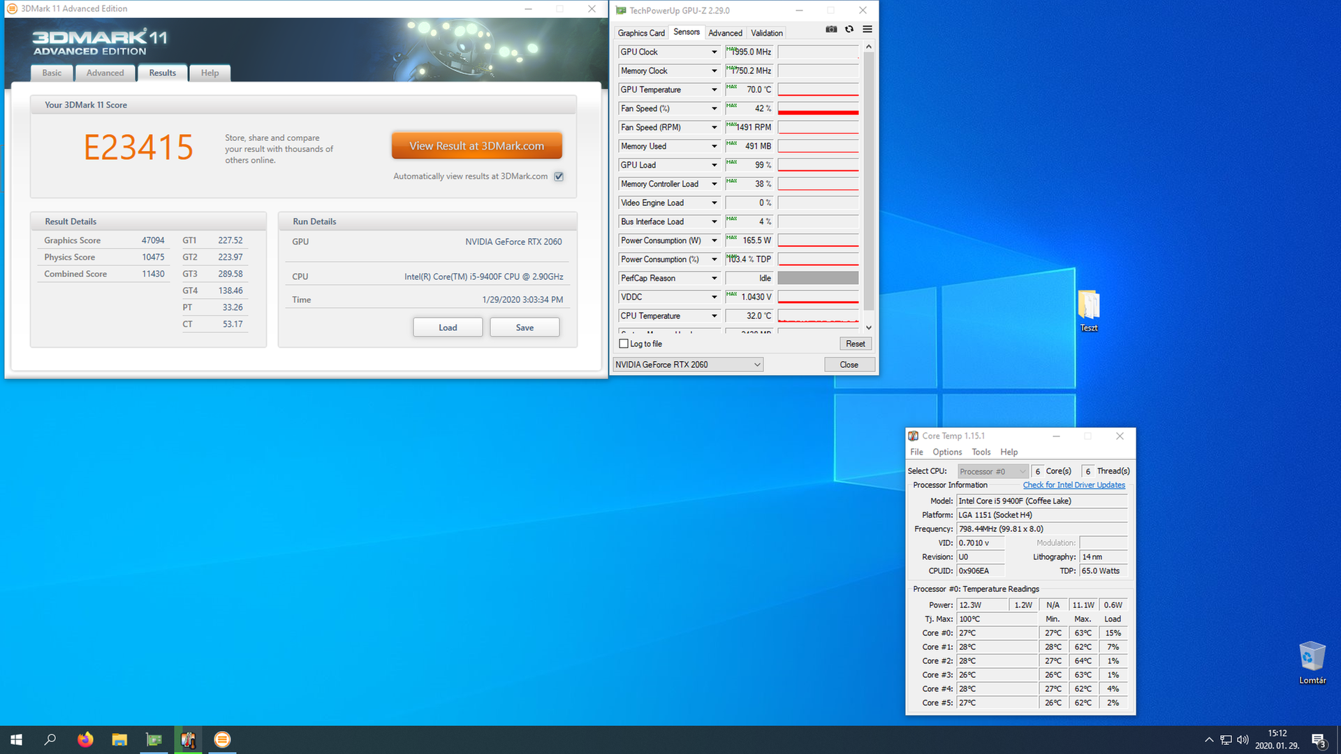Click the taskbar clock and date
This screenshot has height=754, width=1341.
tap(1277, 739)
